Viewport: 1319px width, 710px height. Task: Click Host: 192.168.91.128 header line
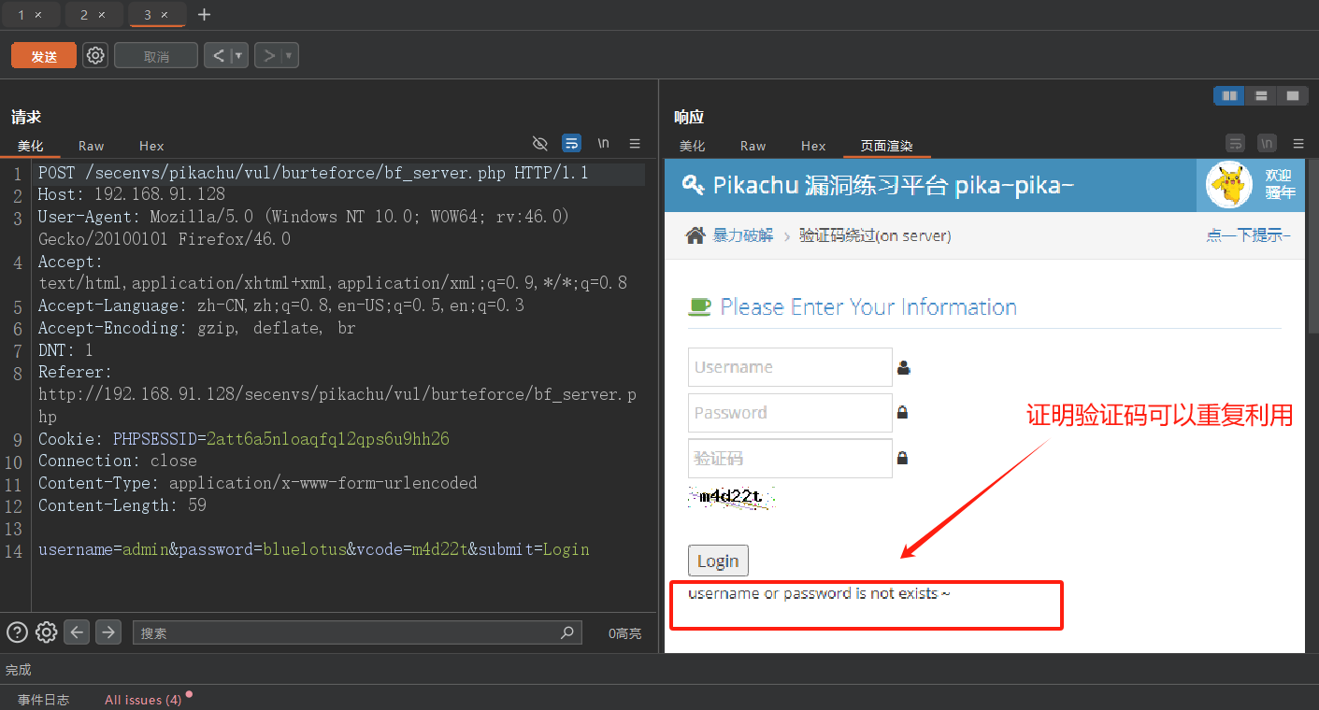(x=131, y=194)
